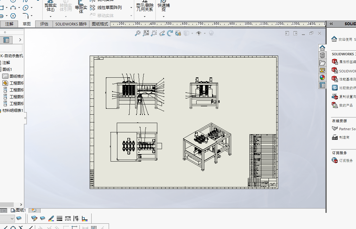
Task: Click the 我的产品 link
Action: pos(342,105)
